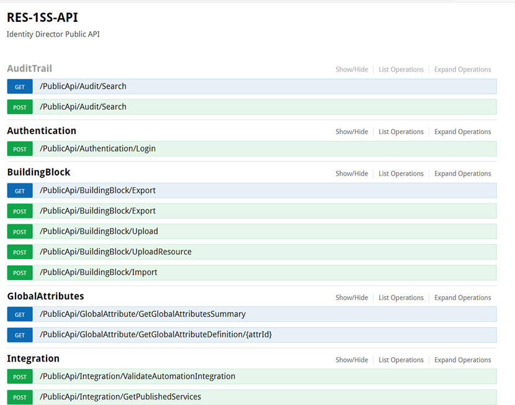Expand the AuditTrail section heading
515x405 pixels.
point(30,68)
